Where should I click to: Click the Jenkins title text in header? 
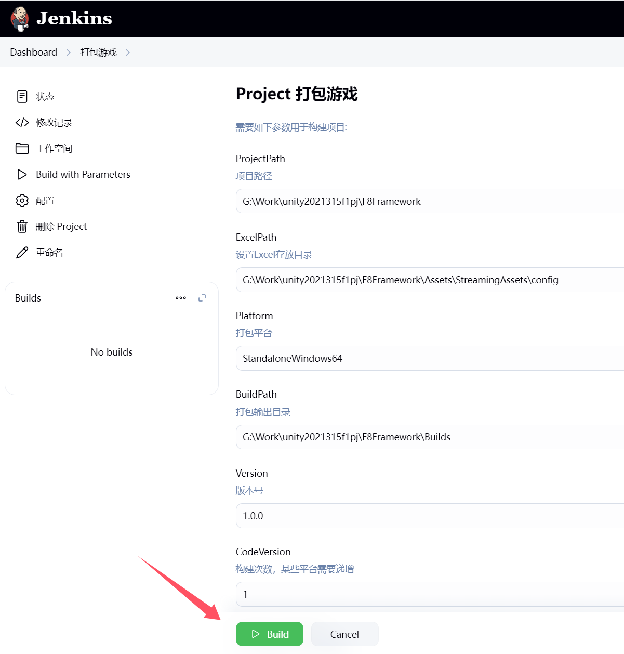(x=74, y=19)
